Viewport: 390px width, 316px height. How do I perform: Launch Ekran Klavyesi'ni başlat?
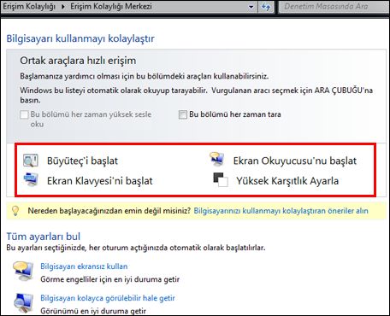point(100,181)
